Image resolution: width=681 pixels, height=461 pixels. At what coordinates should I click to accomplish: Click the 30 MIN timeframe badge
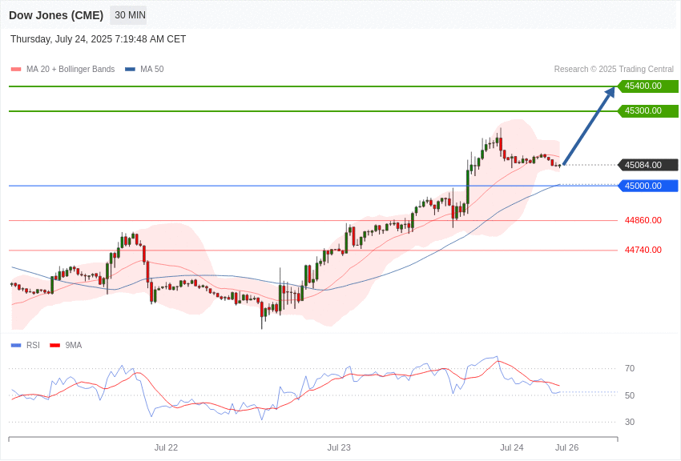128,15
